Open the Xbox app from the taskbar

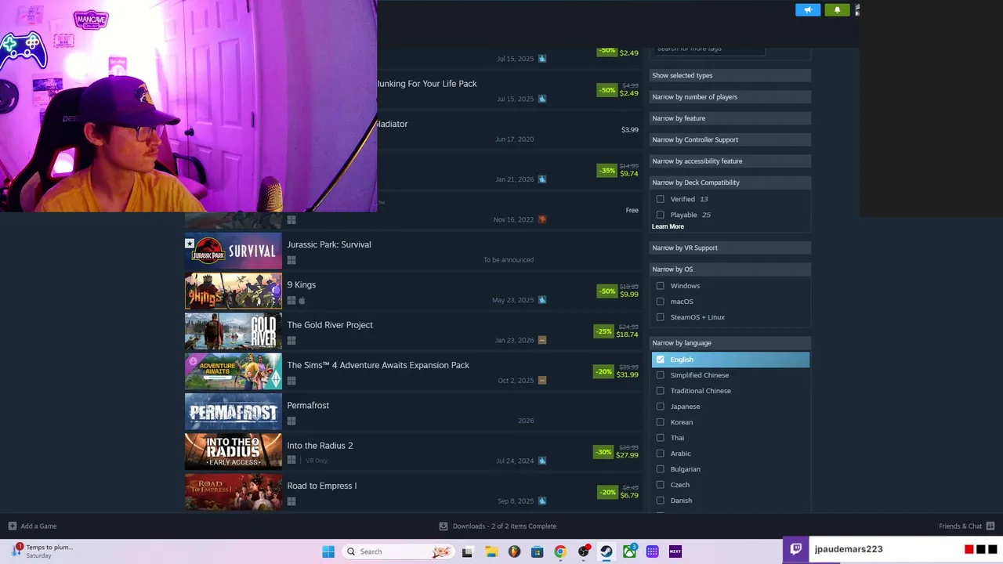click(x=630, y=551)
